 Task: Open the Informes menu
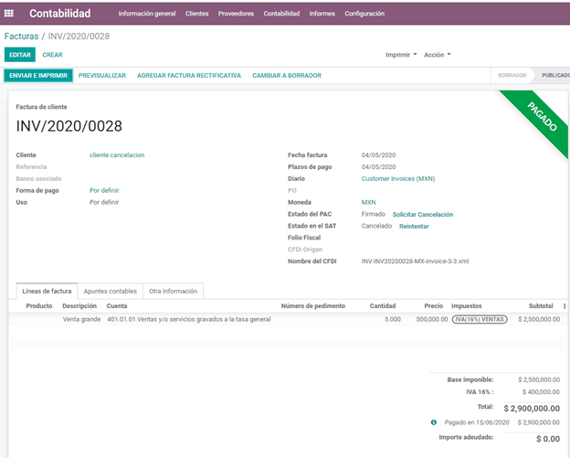[322, 14]
